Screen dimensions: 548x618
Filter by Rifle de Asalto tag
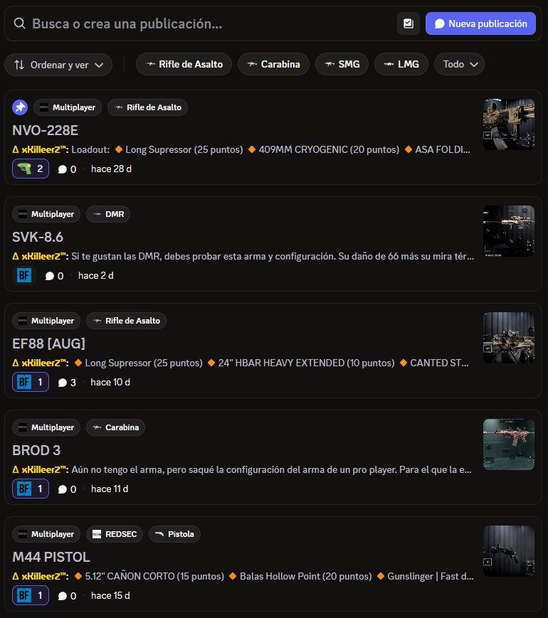pyautogui.click(x=184, y=64)
